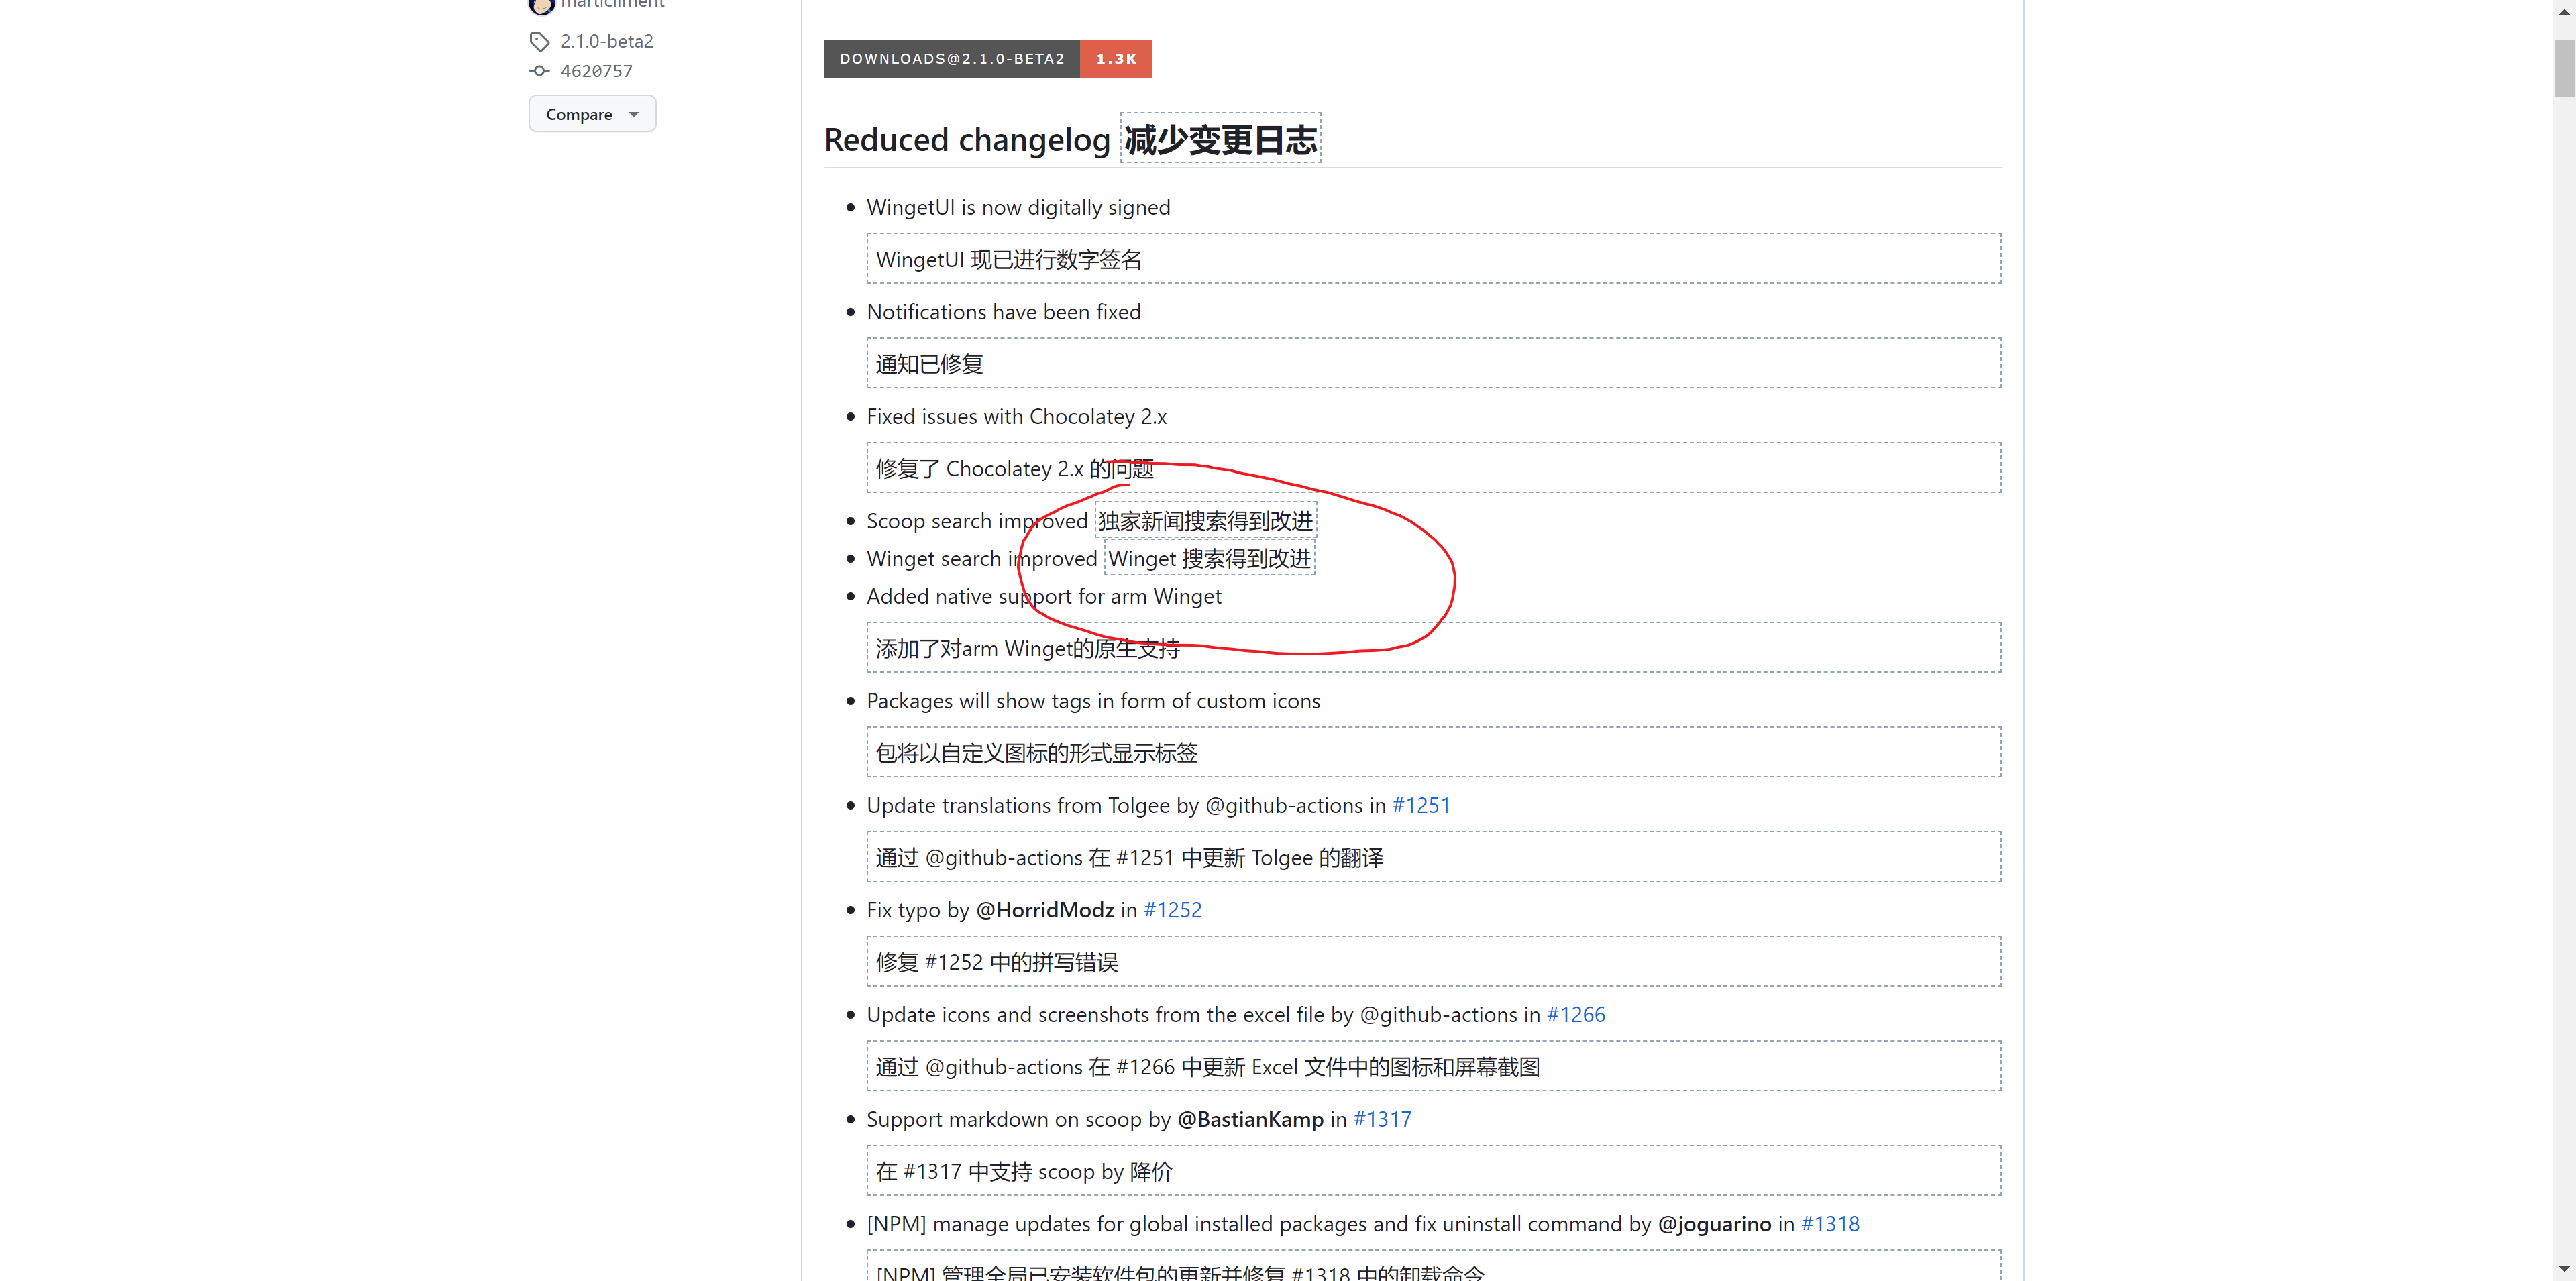The width and height of the screenshot is (2576, 1281).
Task: Select the Reduced changelog heading
Action: (967, 139)
